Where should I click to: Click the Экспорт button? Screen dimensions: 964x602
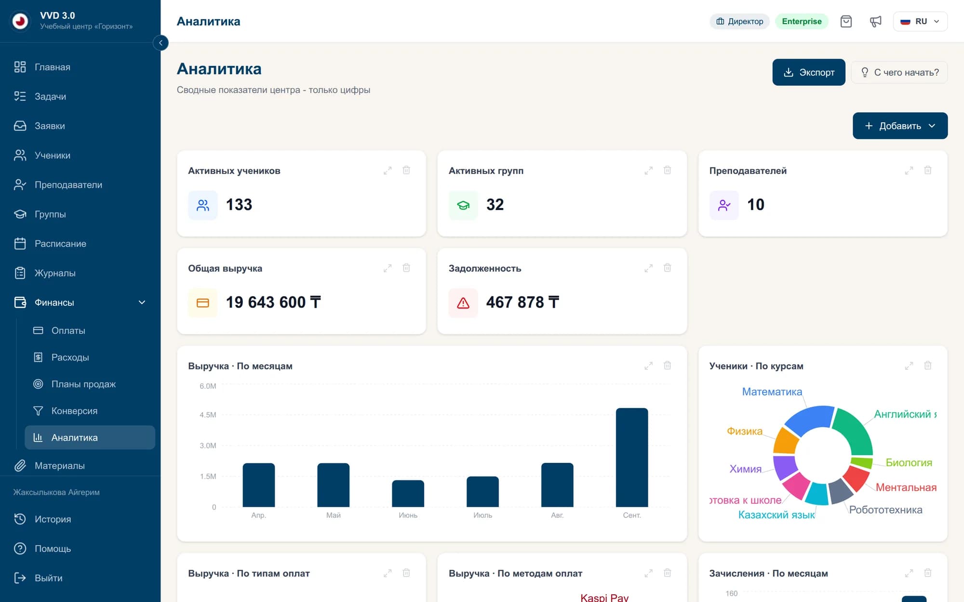(808, 72)
